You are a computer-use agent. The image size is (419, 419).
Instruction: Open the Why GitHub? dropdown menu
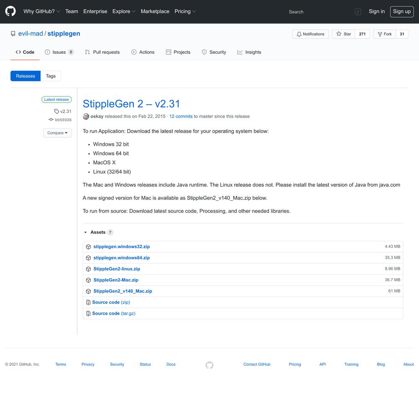click(x=41, y=11)
